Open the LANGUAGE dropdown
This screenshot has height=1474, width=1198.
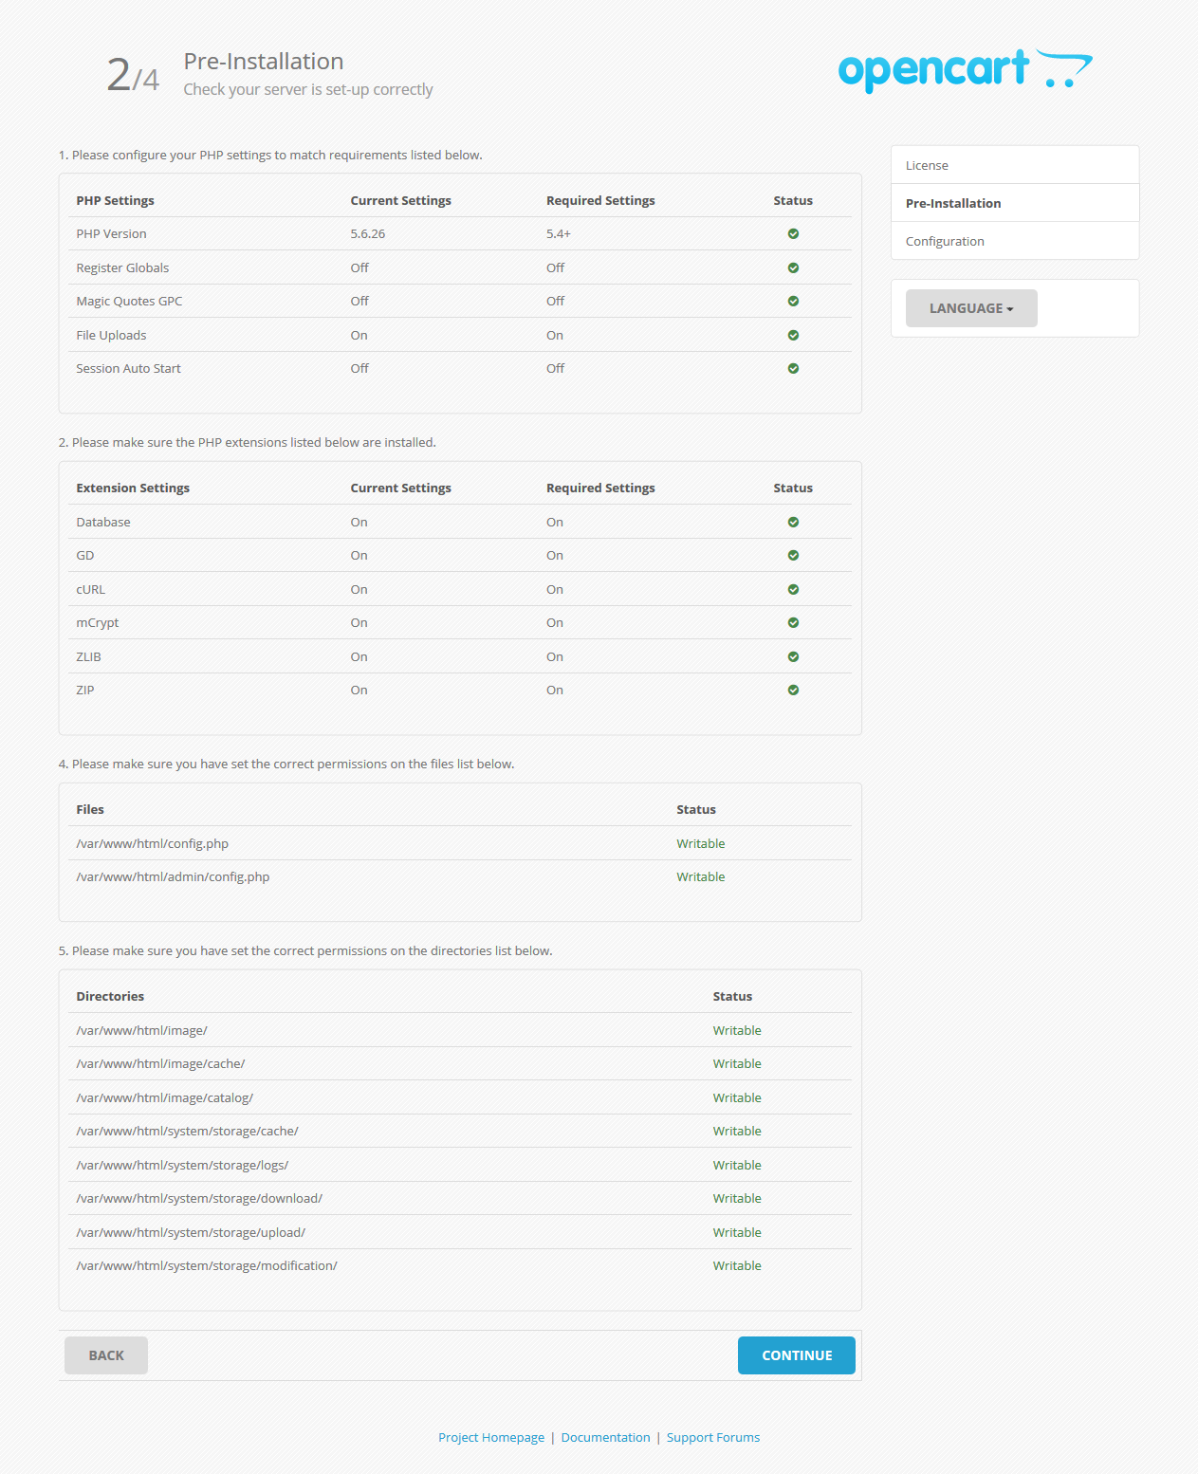(x=971, y=308)
